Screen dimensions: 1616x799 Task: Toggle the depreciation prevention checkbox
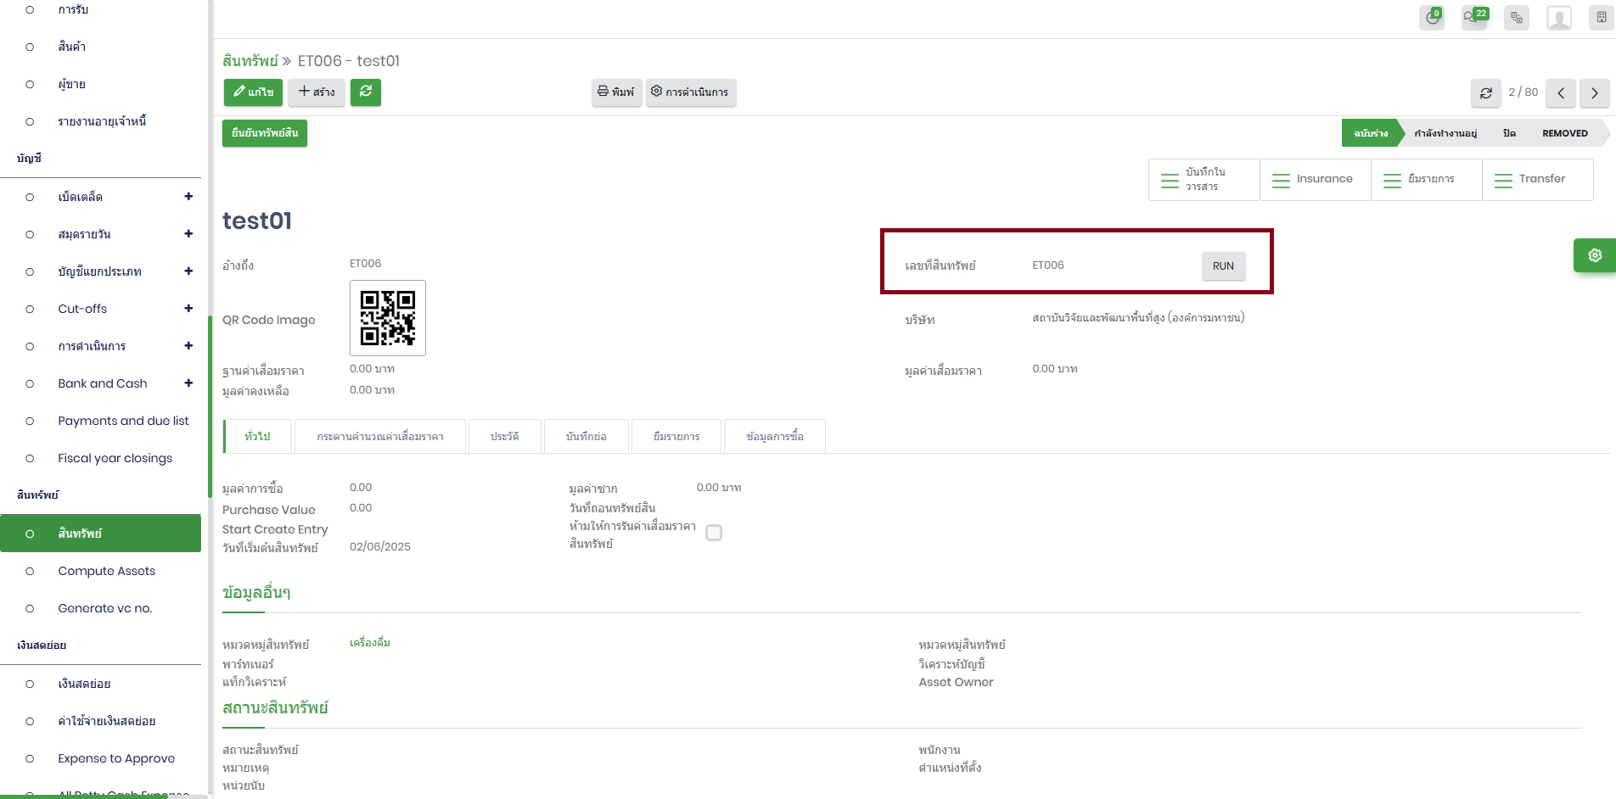[714, 533]
